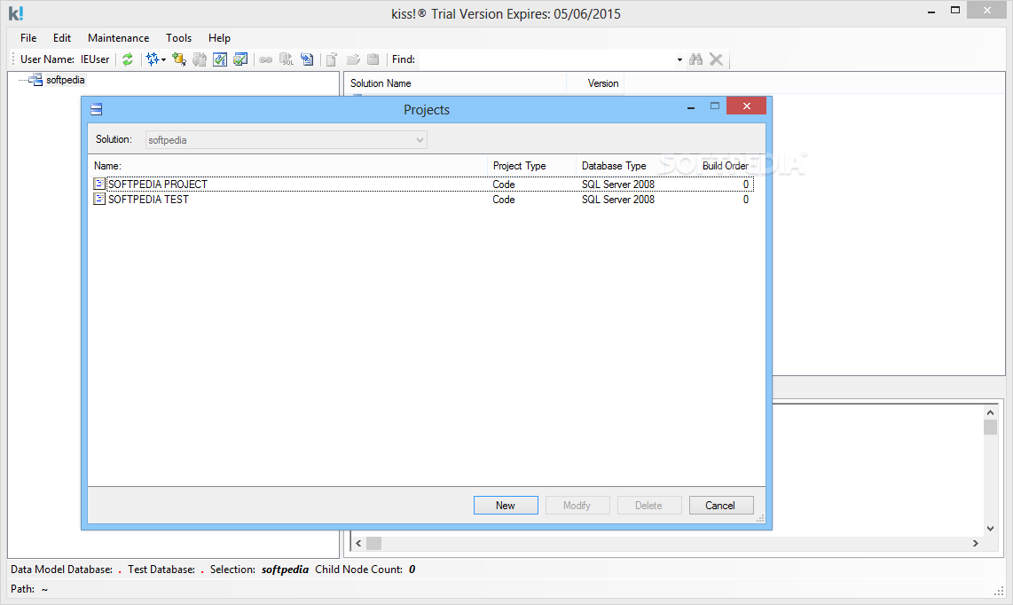
Task: Open the Maintenance menu
Action: click(x=118, y=38)
